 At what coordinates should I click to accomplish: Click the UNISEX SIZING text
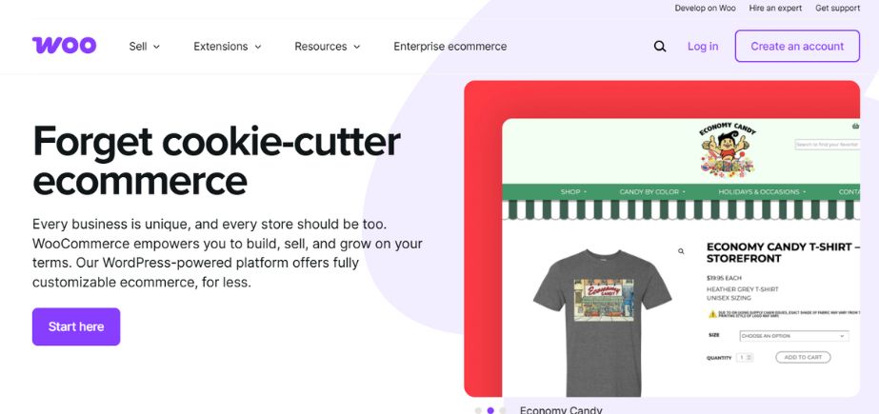click(x=730, y=299)
